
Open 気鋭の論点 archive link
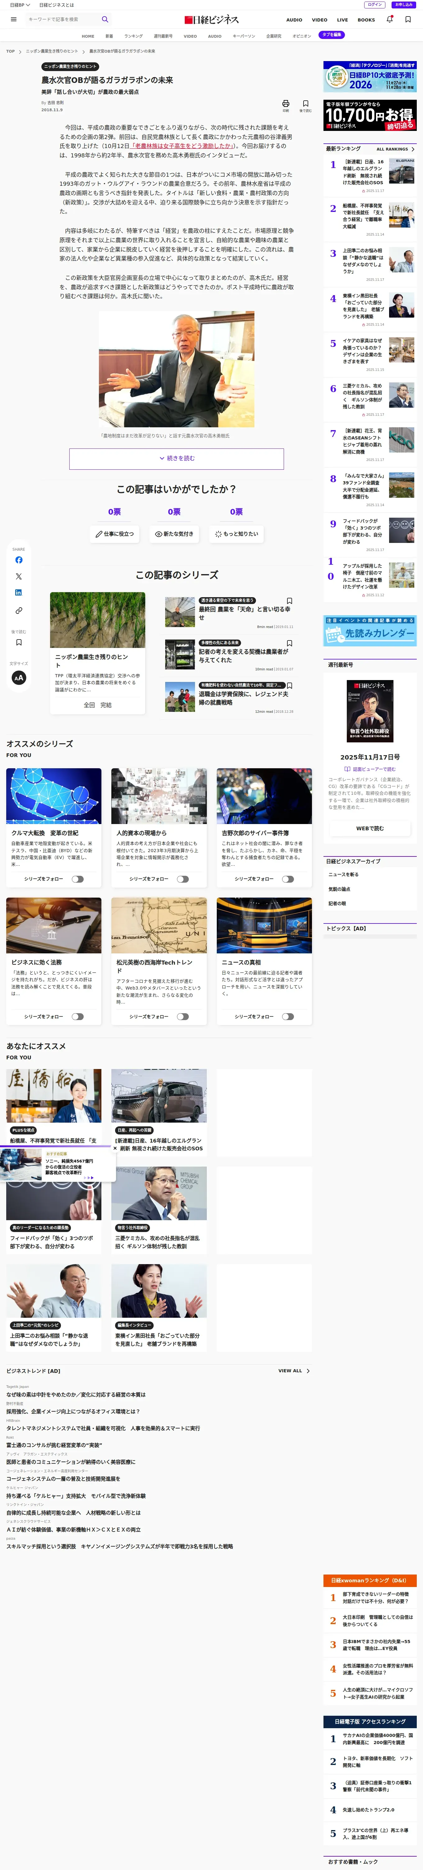coord(339,889)
